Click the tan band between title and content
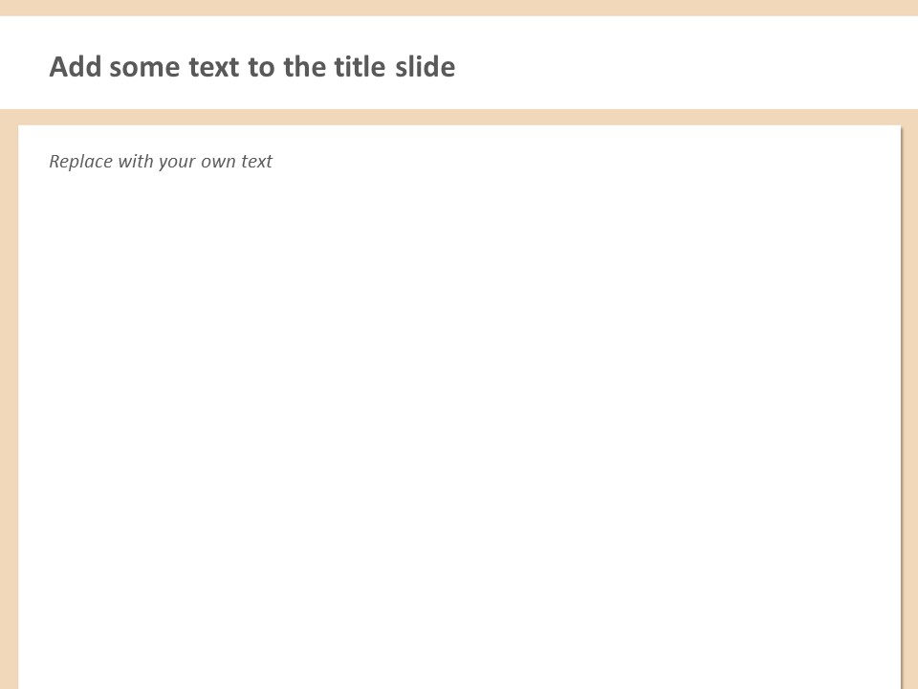 (x=459, y=117)
